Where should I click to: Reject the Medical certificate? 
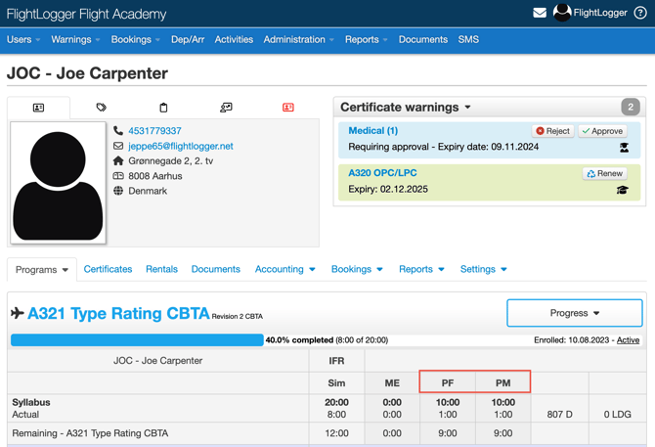point(552,131)
